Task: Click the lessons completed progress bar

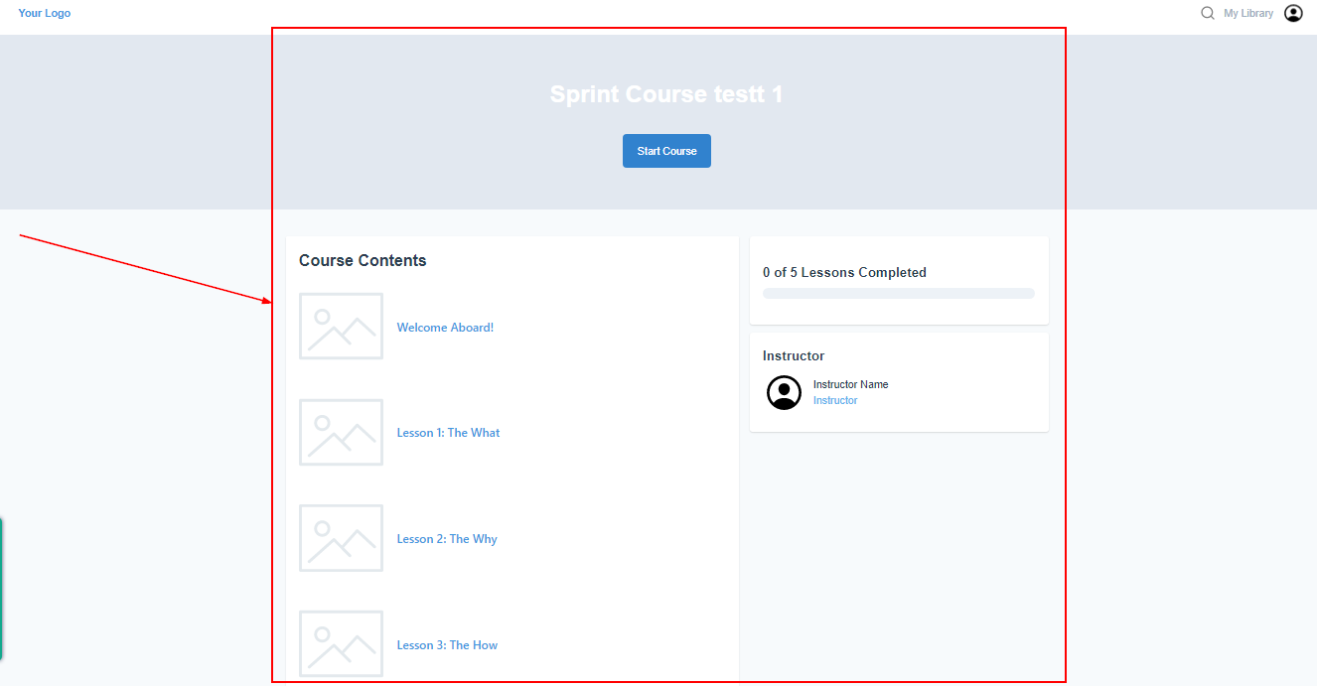Action: click(898, 294)
